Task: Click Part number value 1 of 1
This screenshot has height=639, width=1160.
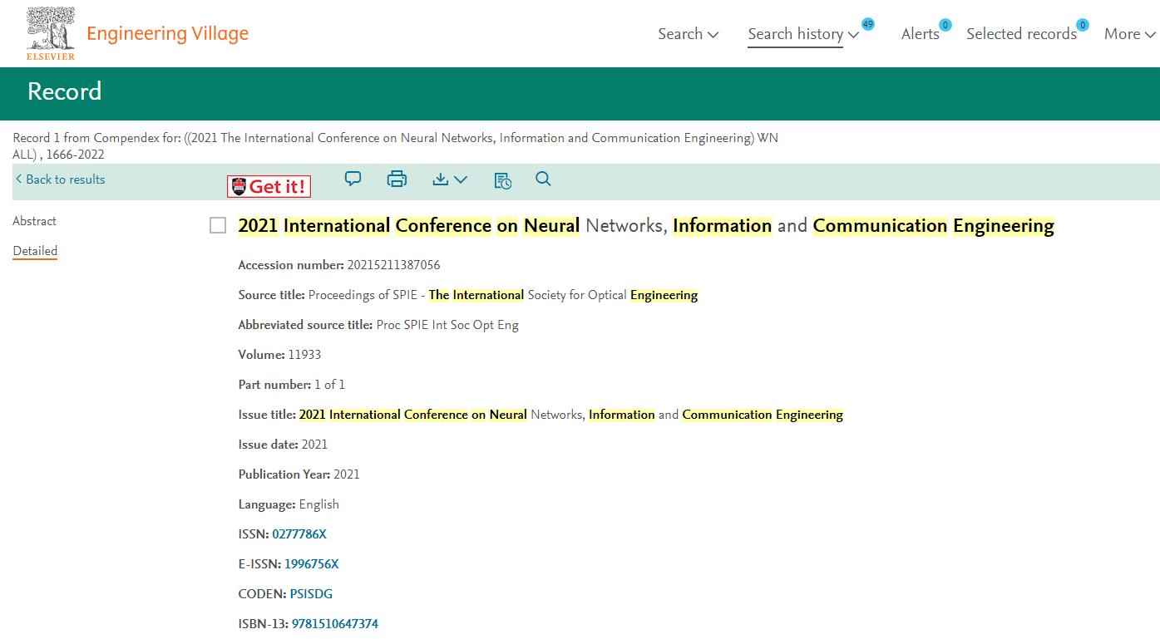Action: pos(329,385)
